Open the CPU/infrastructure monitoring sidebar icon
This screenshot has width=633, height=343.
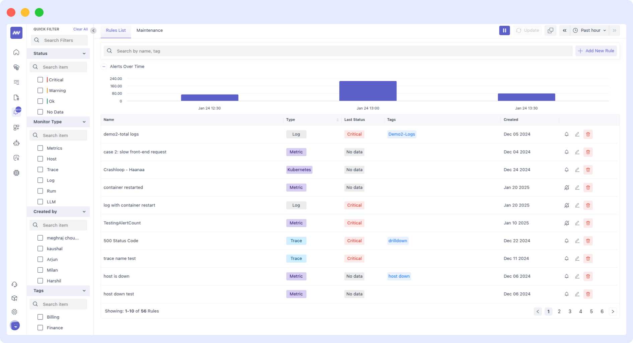point(16,173)
